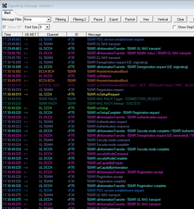Viewport: 194px width, 209px height.
Task: Toggle the Show SIP checkbox
Action: click(5, 27)
